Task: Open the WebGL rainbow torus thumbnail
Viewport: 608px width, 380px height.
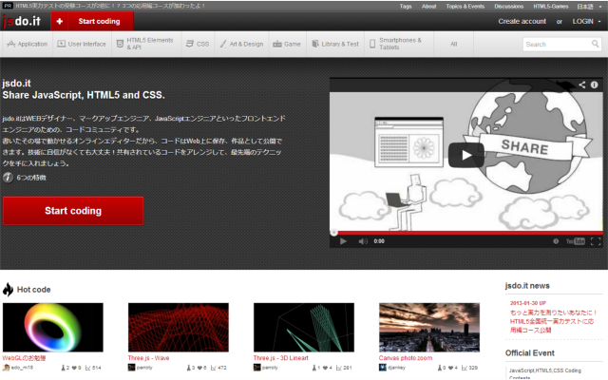Action: click(x=53, y=327)
